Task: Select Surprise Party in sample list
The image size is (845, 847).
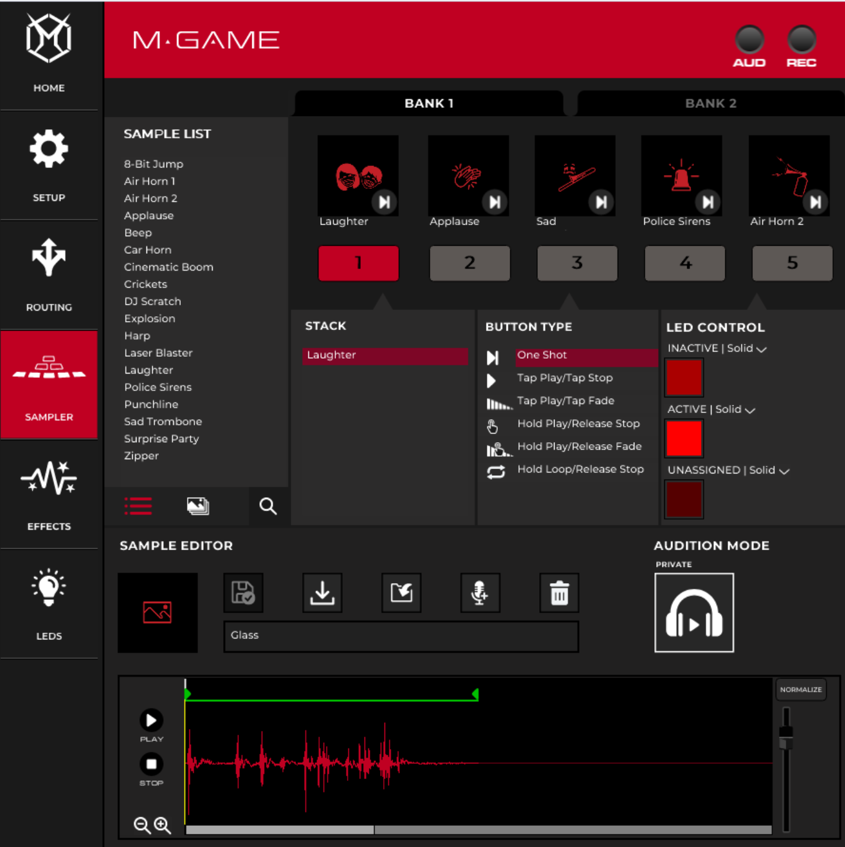Action: tap(161, 438)
